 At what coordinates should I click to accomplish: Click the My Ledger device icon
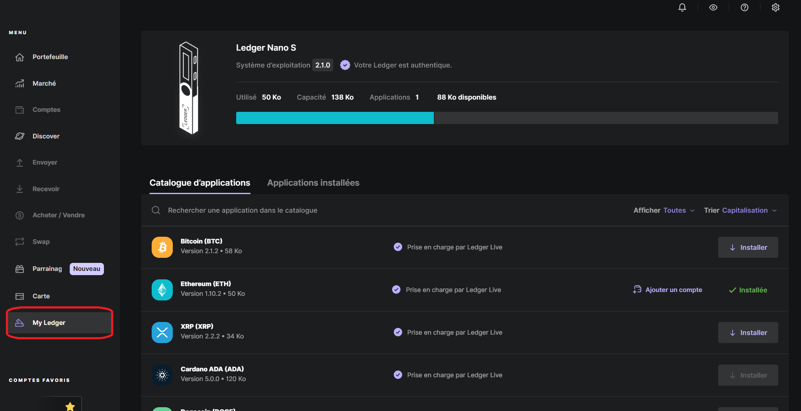(20, 323)
